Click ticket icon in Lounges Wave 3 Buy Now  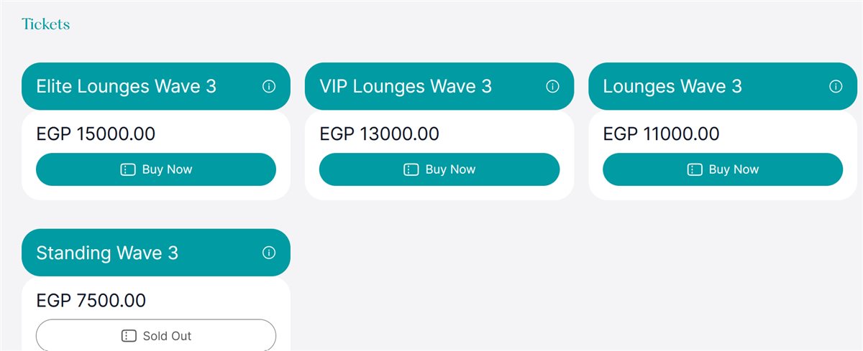(694, 170)
